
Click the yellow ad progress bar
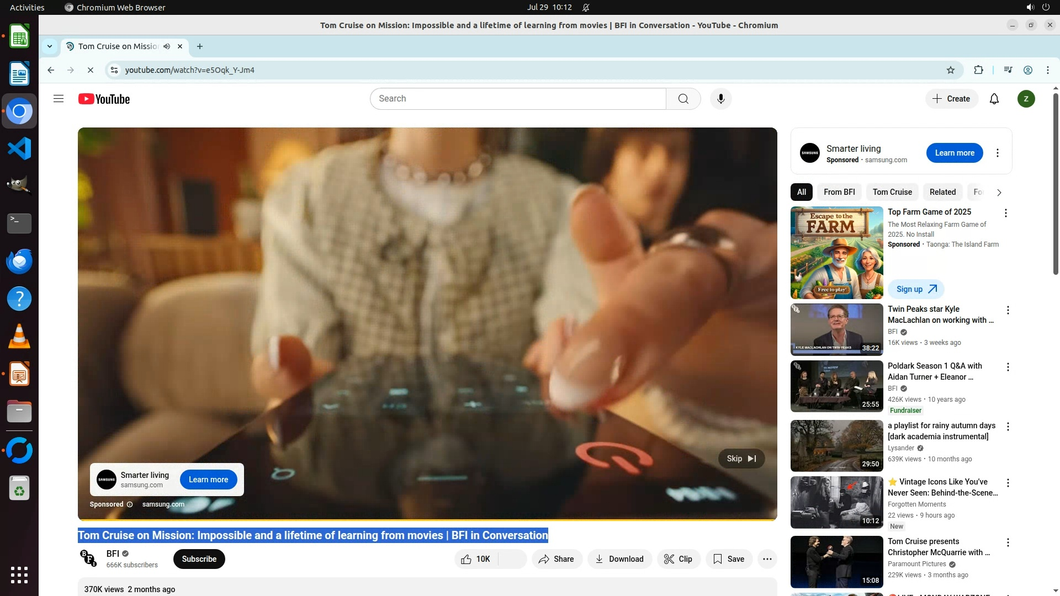coord(427,519)
